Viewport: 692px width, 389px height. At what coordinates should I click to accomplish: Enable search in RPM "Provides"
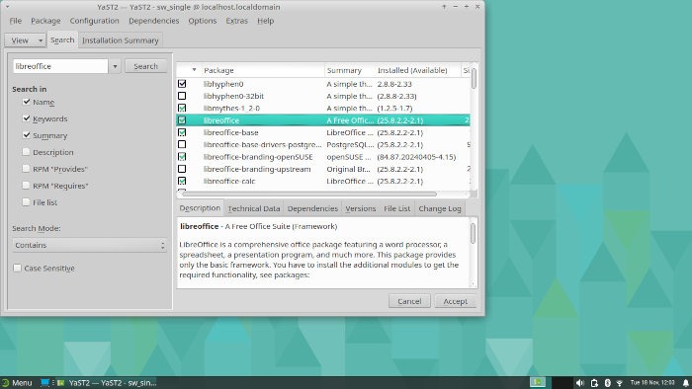click(27, 169)
